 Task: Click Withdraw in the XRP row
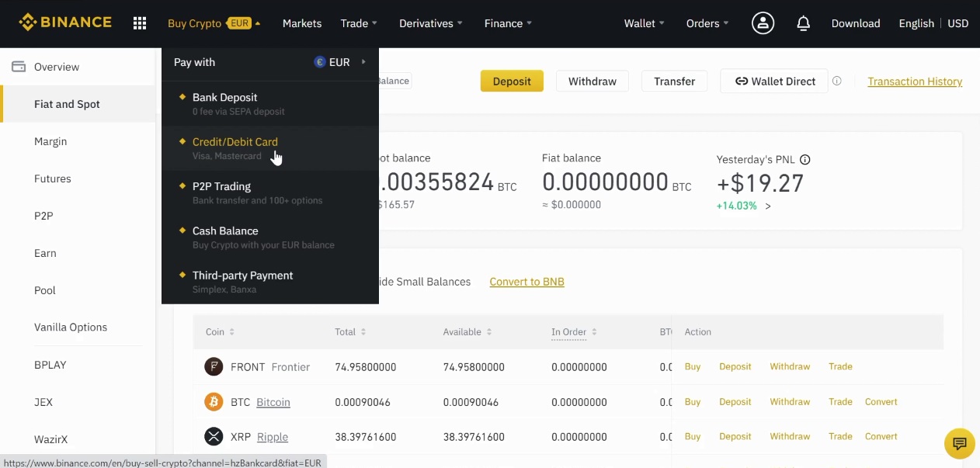pos(790,436)
